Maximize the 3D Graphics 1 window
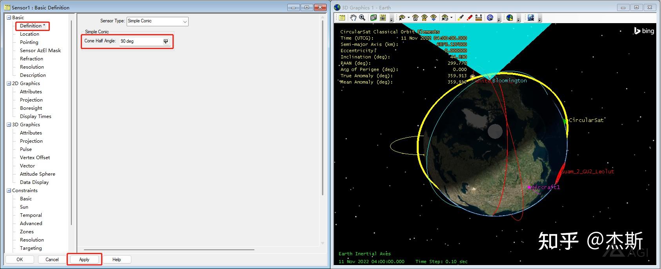 [x=636, y=7]
